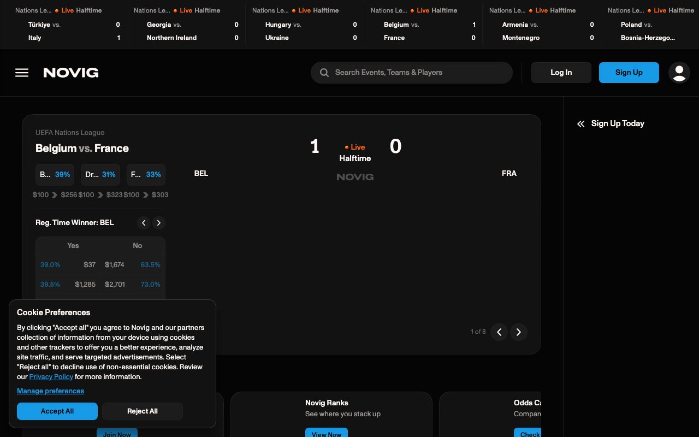Screen dimensions: 699x437
Task: Open the hamburger navigation menu
Action: point(22,73)
